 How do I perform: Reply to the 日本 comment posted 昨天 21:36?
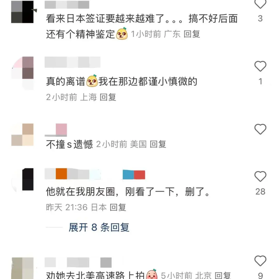click(118, 207)
